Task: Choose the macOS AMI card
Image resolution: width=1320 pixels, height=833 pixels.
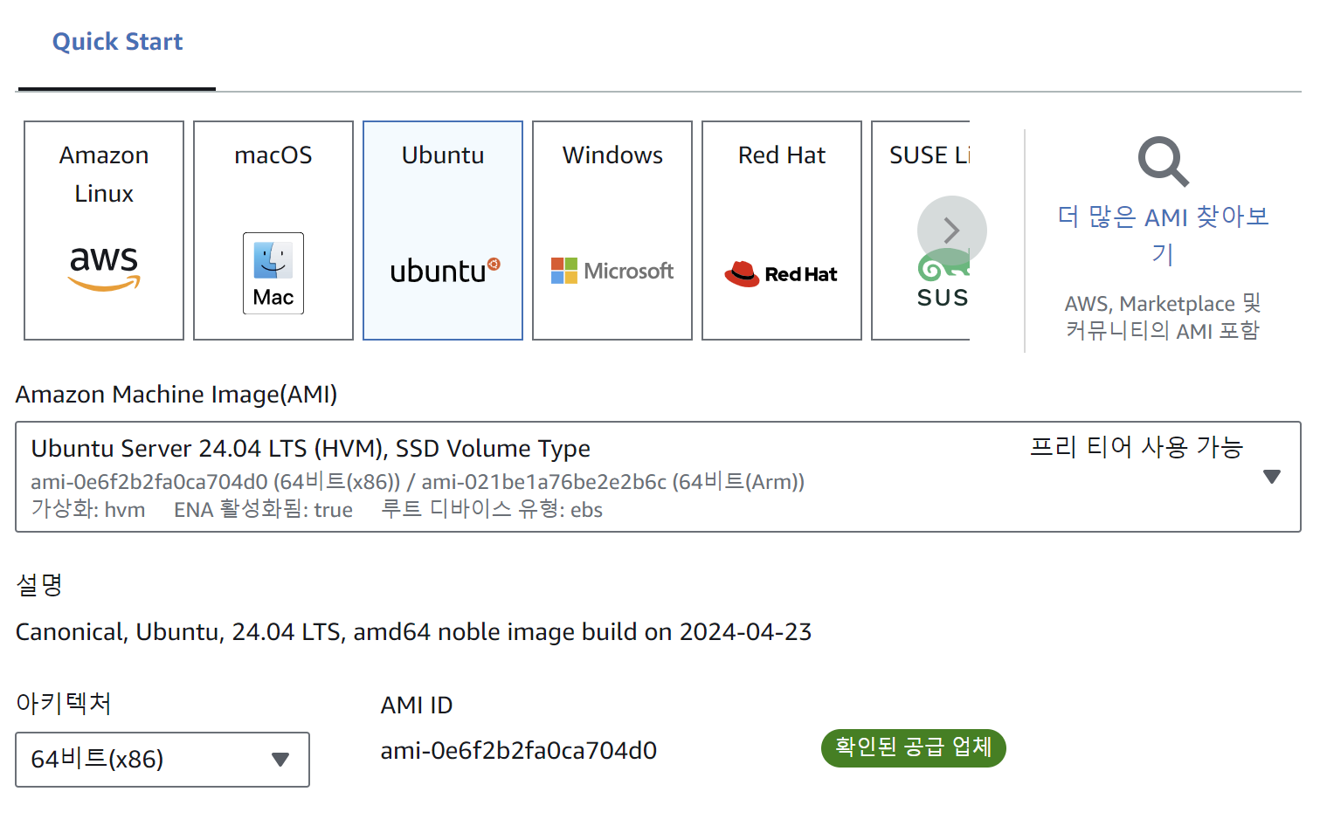Action: click(273, 231)
